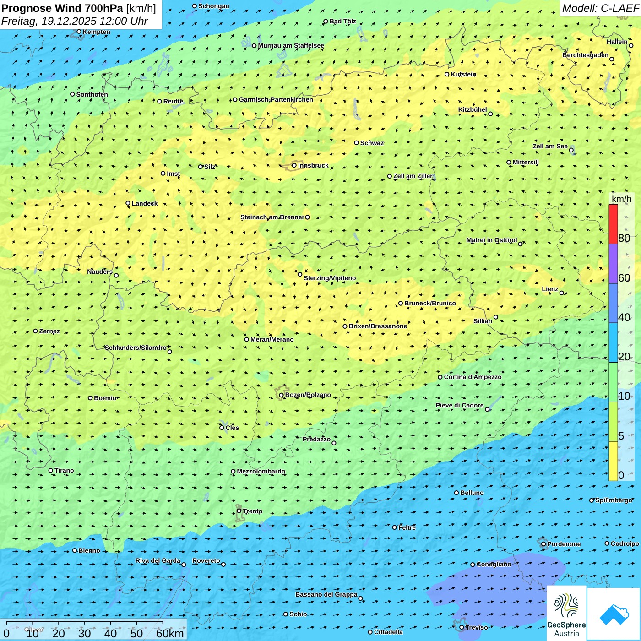Select the Schlanders/Silandro label
Image resolution: width=641 pixels, height=641 pixels.
click(136, 348)
